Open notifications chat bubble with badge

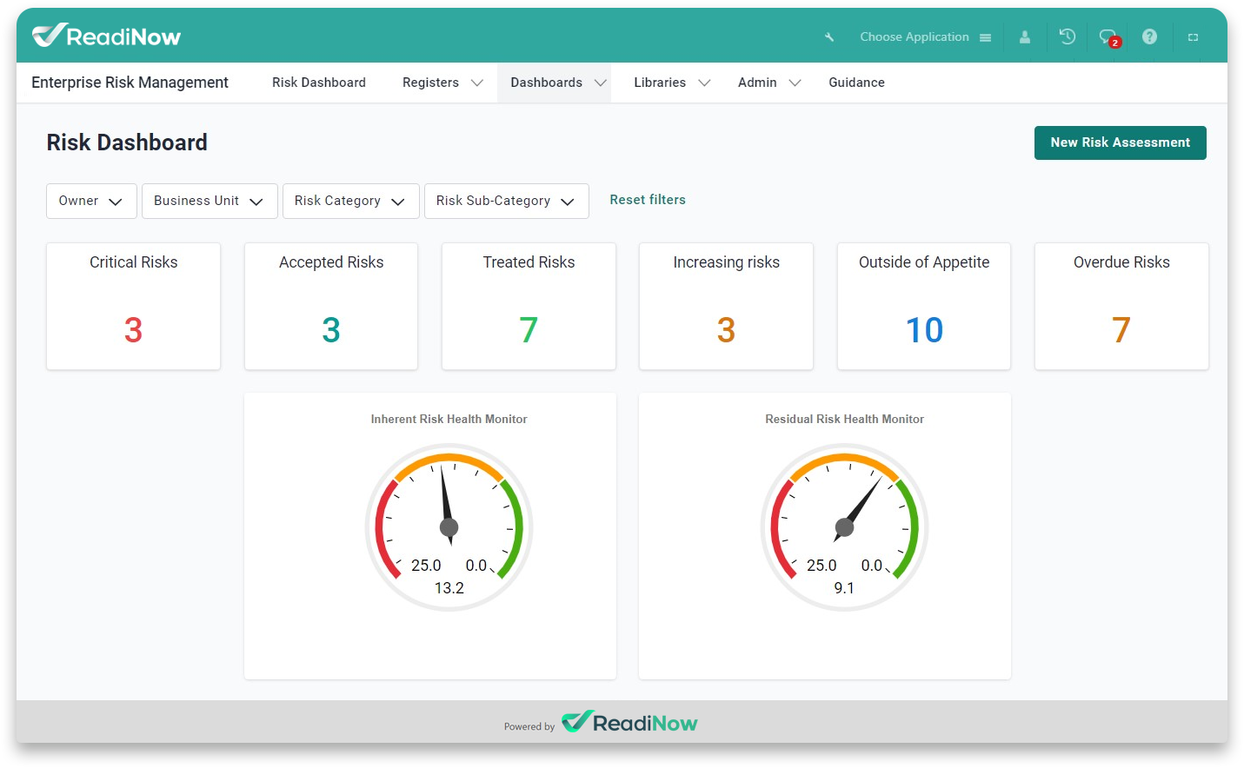coord(1106,36)
